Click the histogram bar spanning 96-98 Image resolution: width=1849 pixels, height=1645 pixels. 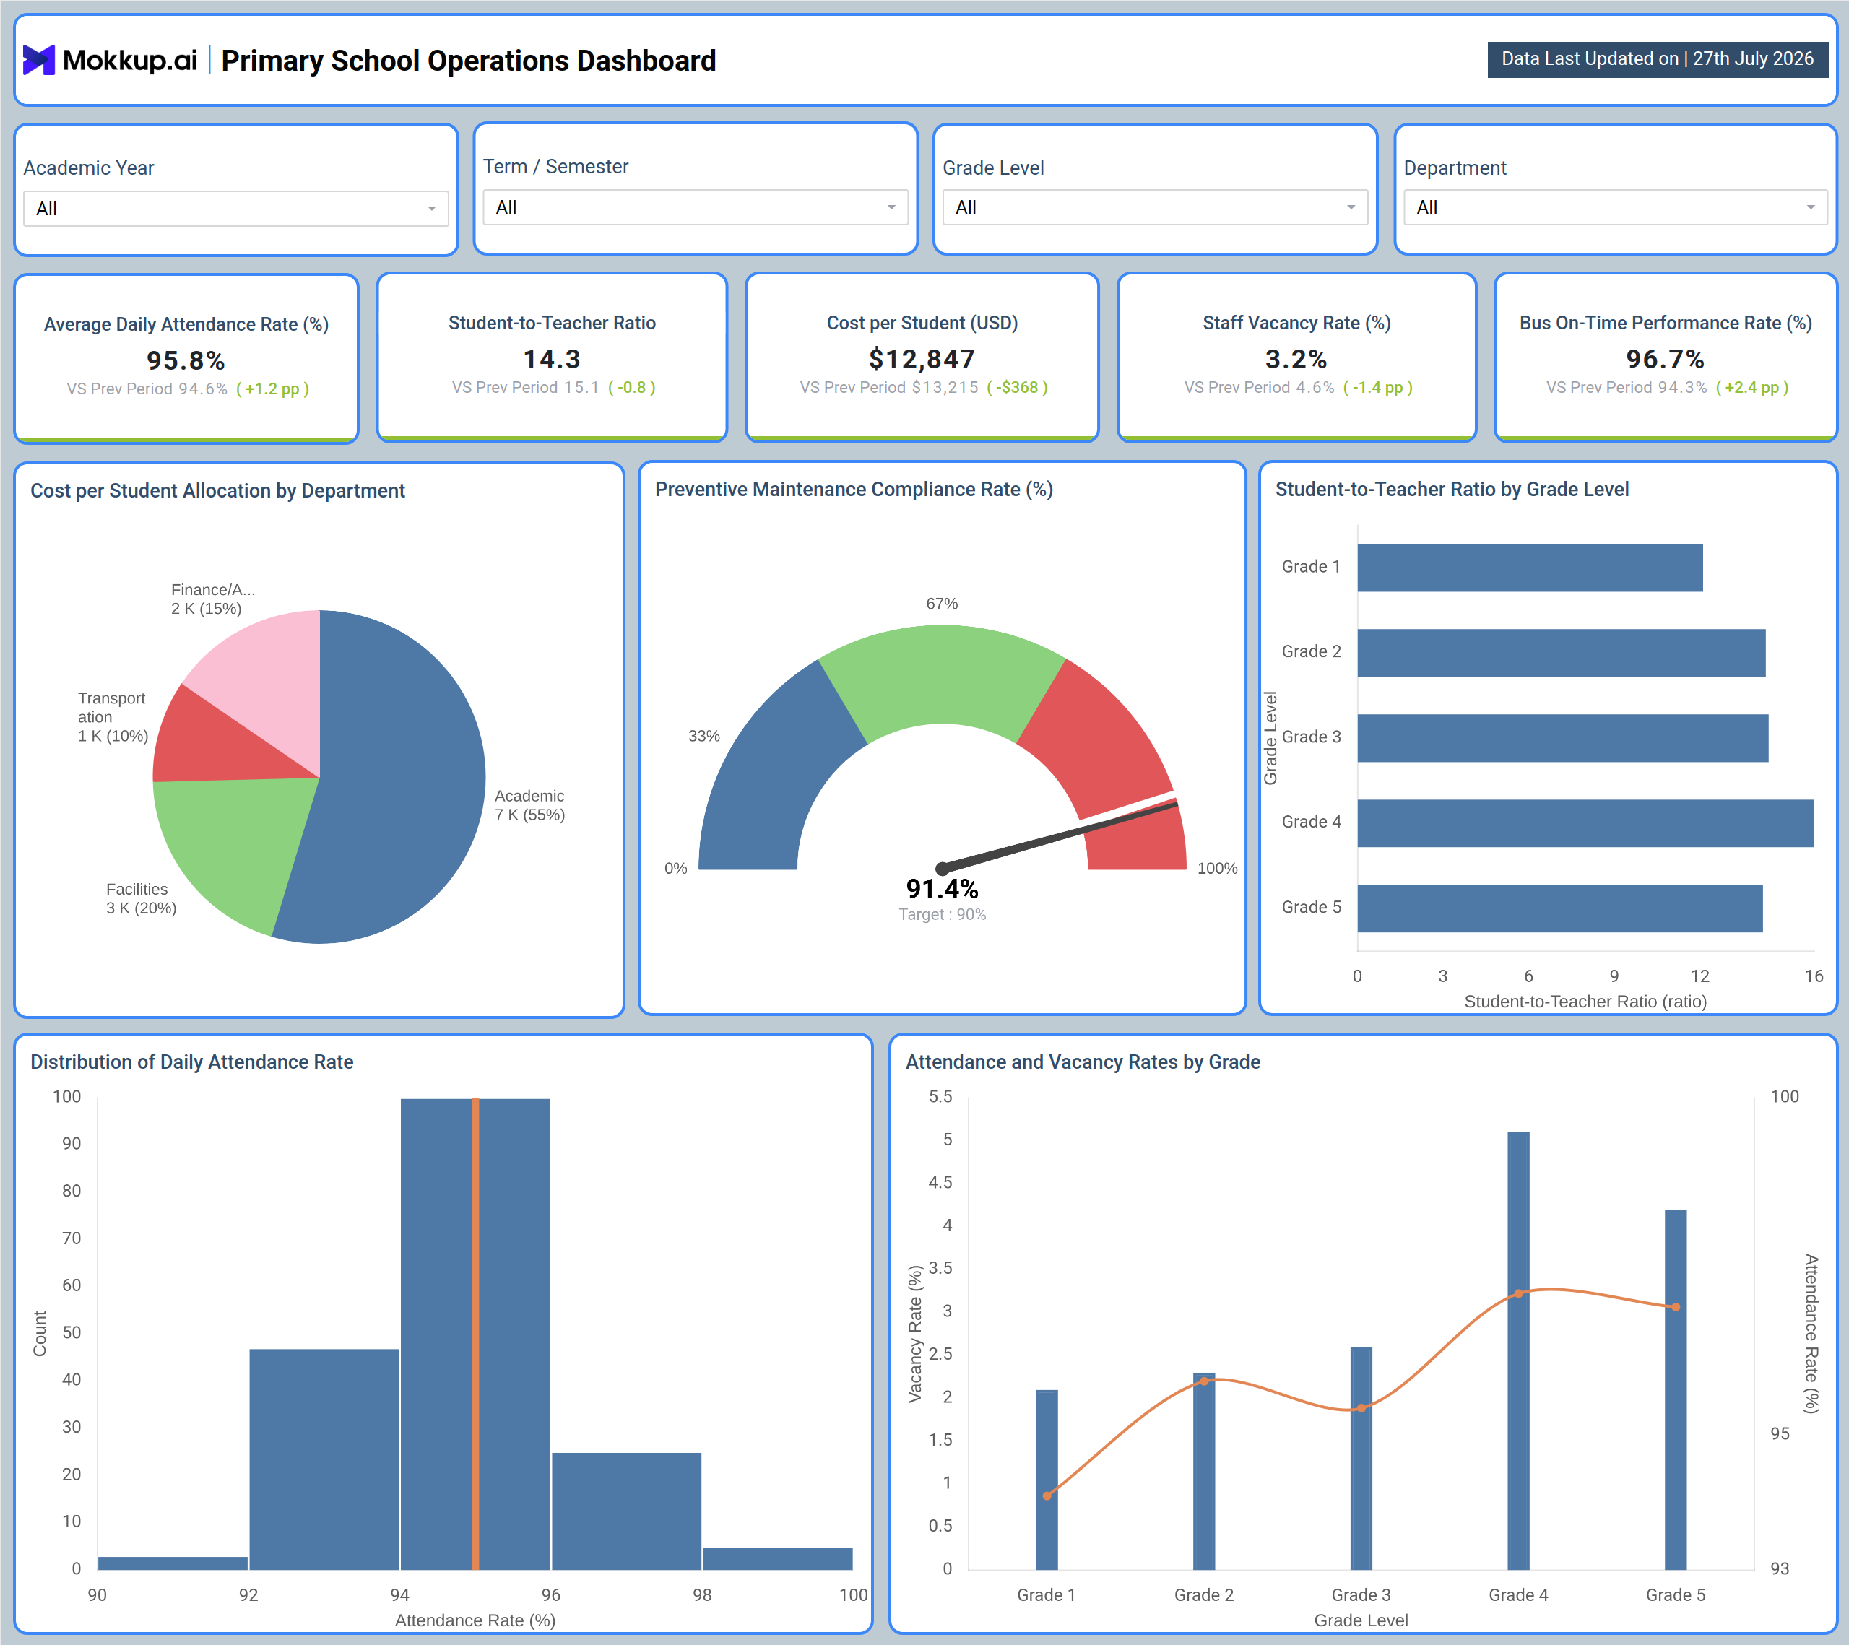point(626,1511)
